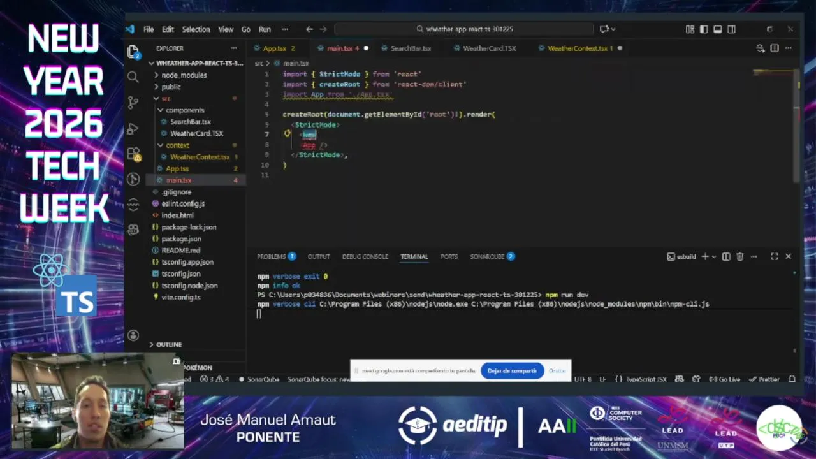Expand the public folder

171,87
